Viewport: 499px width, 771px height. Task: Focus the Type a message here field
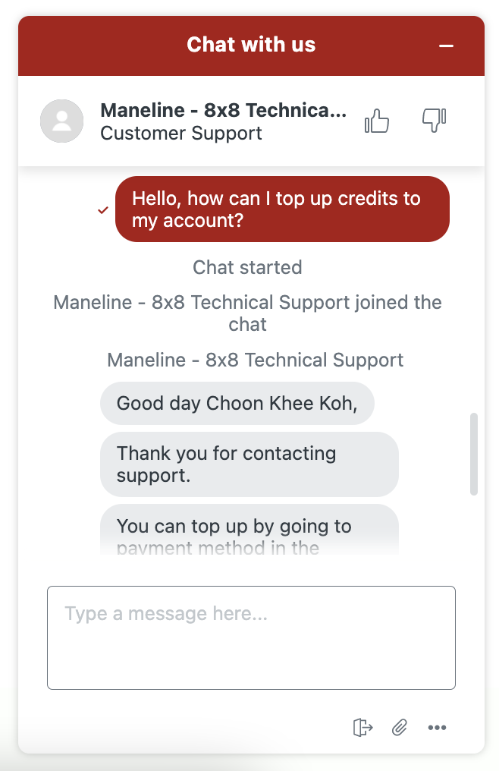251,637
